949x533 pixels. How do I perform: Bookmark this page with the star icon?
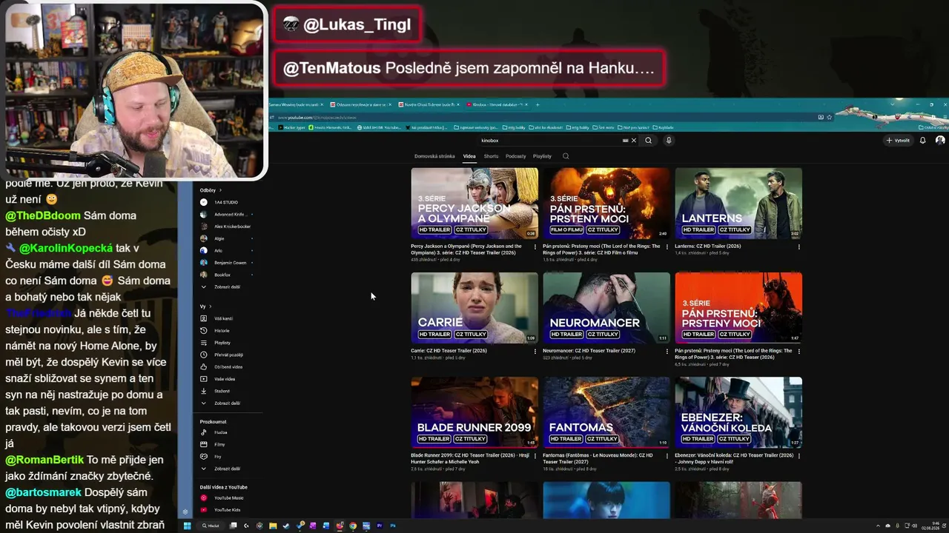pyautogui.click(x=829, y=117)
